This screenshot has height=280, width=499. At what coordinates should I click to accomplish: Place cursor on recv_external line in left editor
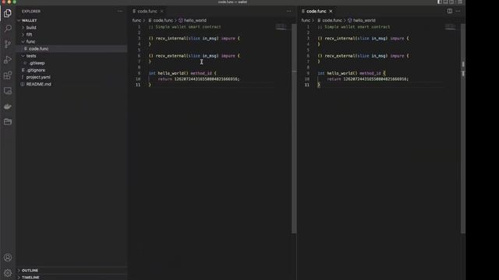pos(194,56)
